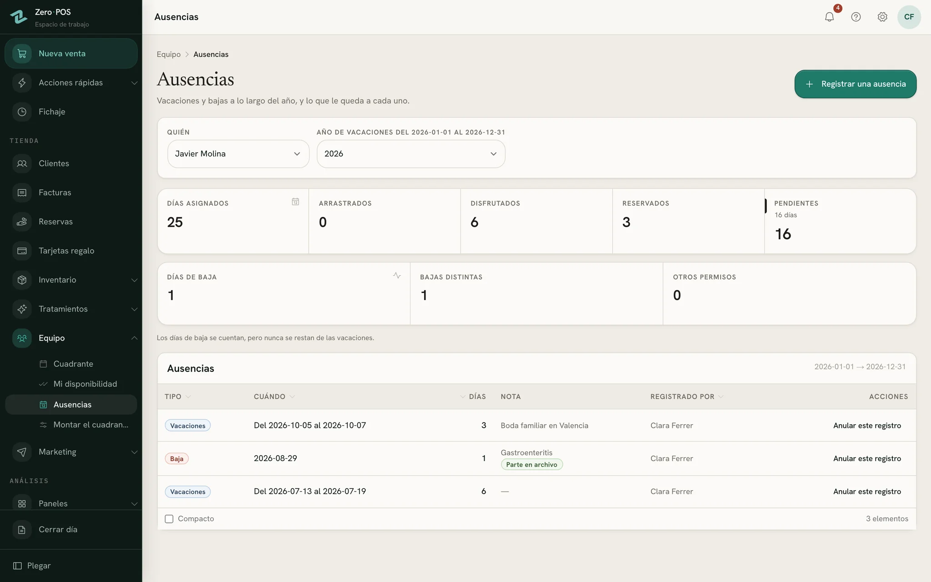The image size is (931, 582).
Task: Click the Pendientes 16 days card
Action: pyautogui.click(x=840, y=221)
